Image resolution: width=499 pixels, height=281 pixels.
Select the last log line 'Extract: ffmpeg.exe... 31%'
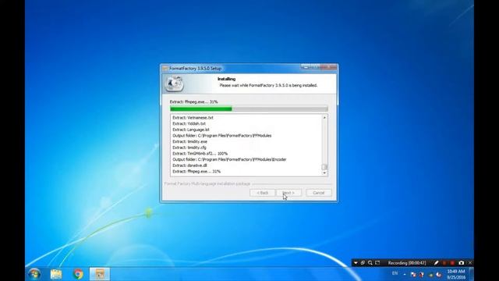tap(196, 172)
